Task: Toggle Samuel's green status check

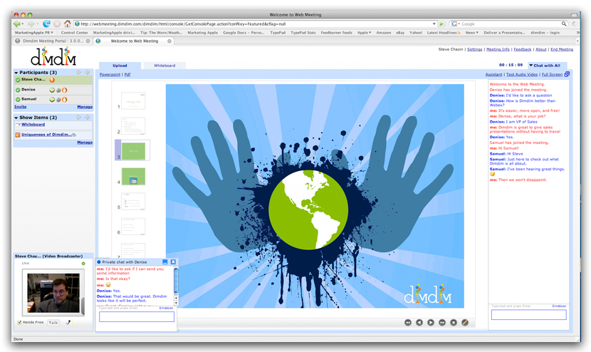Action: 18,99
